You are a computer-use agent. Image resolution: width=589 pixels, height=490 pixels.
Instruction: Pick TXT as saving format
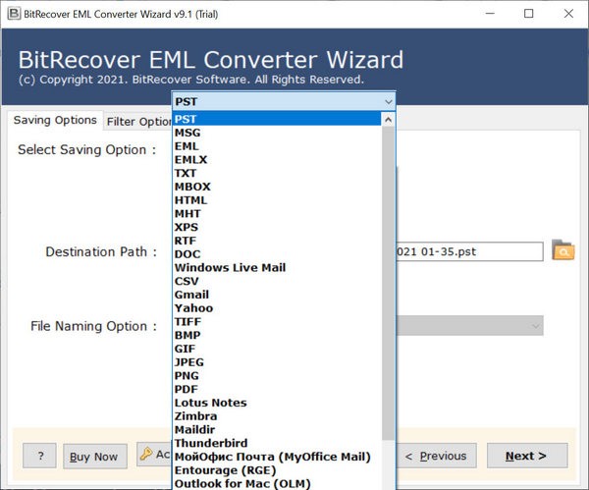pos(277,173)
